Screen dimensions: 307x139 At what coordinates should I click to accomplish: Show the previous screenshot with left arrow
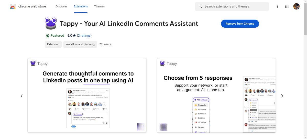pyautogui.click(x=21, y=96)
